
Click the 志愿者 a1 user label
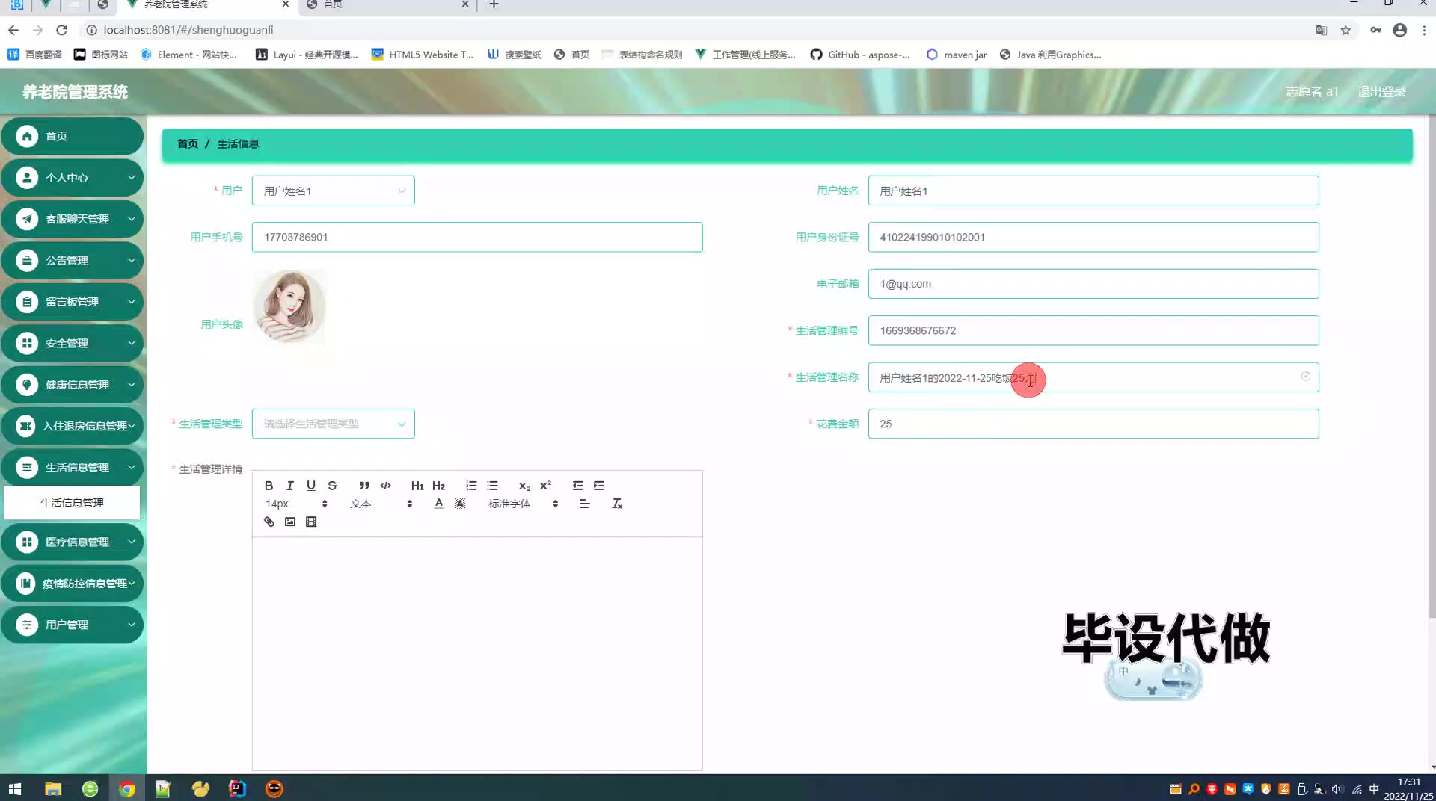point(1312,91)
